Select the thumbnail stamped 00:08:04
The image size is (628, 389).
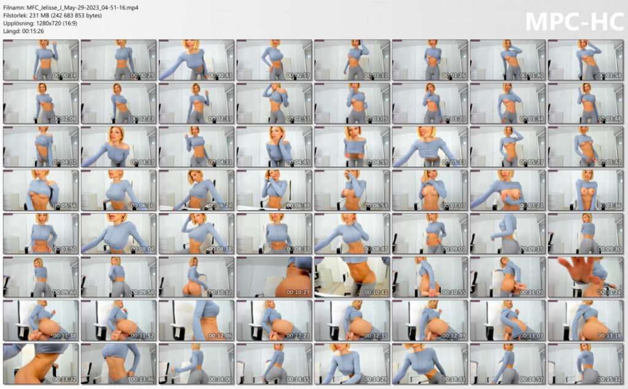(x=118, y=233)
